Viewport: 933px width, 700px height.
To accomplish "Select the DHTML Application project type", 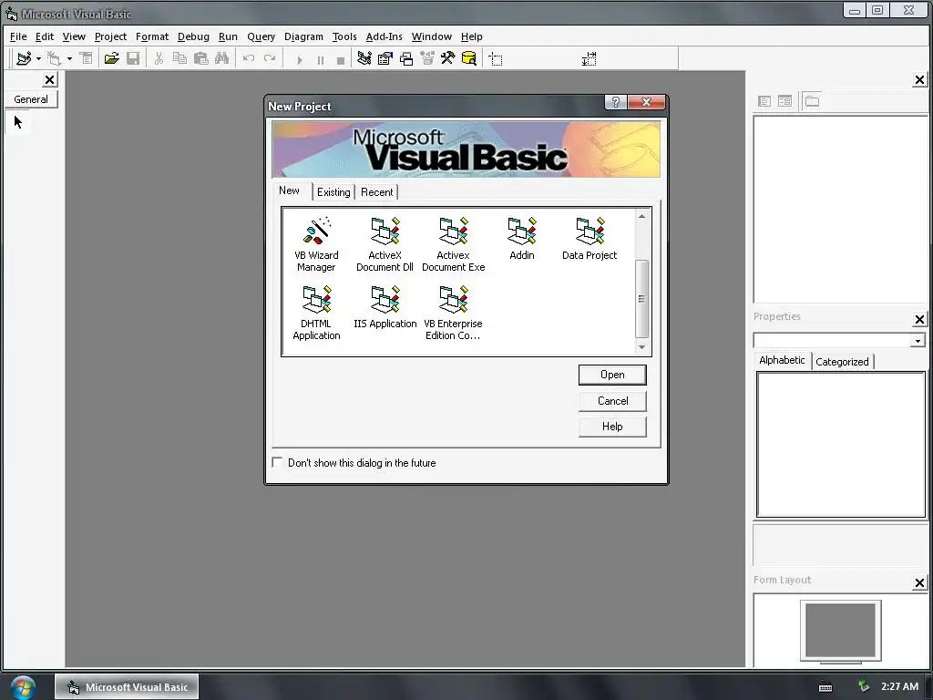I will point(316,313).
